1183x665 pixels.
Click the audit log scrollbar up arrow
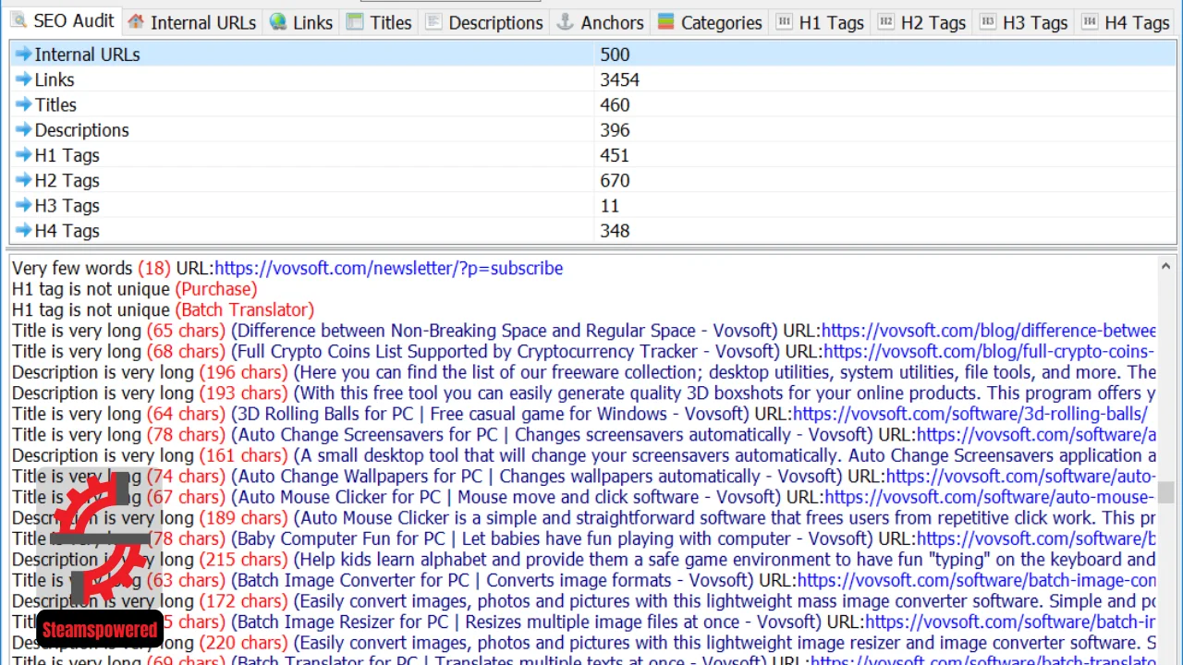coord(1166,266)
